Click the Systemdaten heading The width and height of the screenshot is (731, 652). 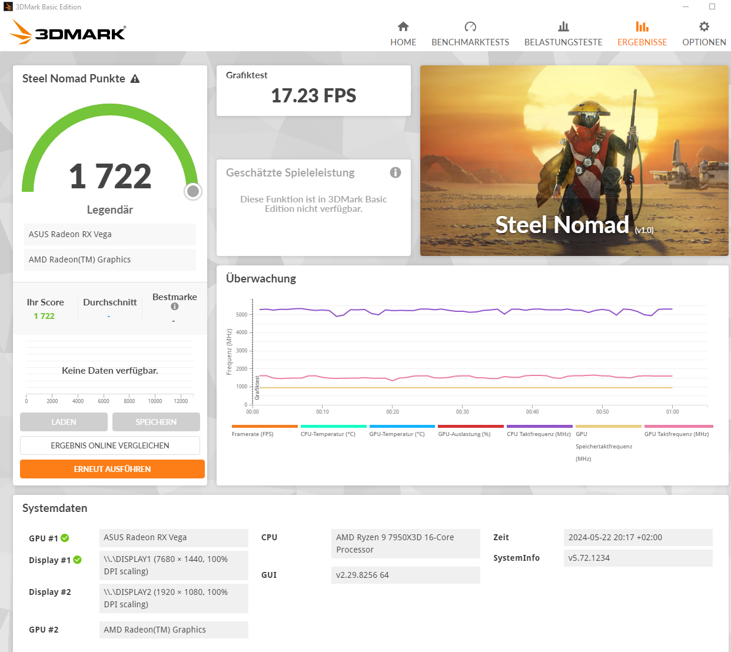pos(55,508)
